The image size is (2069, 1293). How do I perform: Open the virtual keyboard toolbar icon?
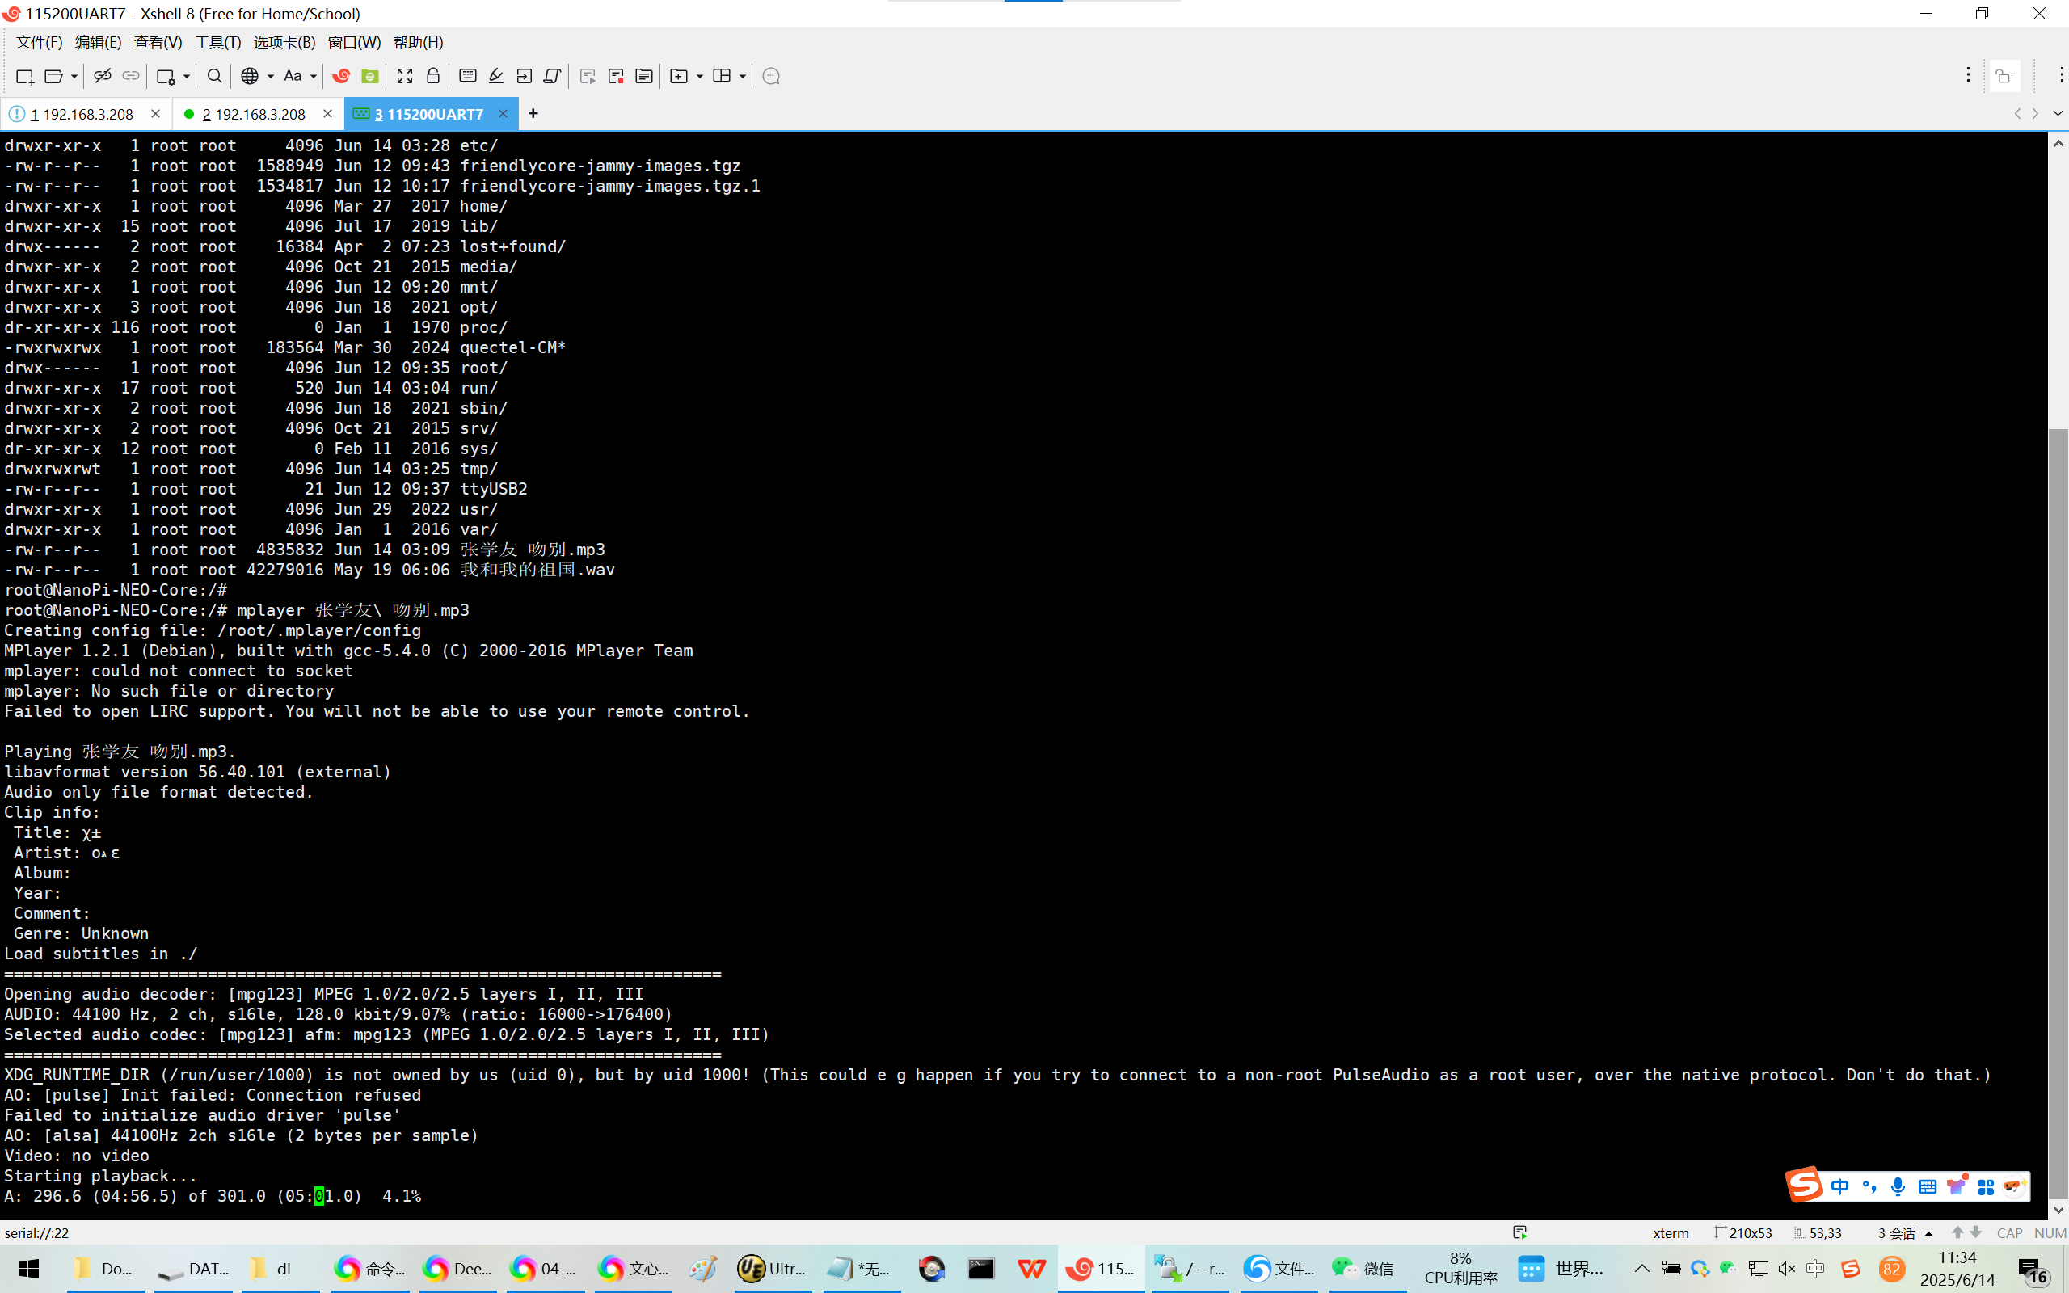(468, 76)
